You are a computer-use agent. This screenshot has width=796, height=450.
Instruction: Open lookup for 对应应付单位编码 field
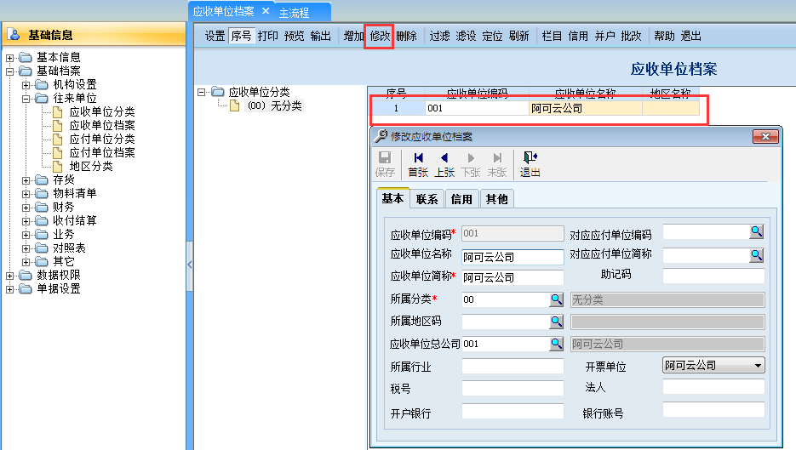point(756,231)
